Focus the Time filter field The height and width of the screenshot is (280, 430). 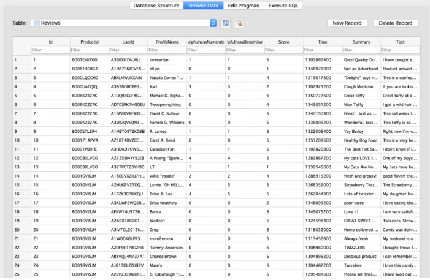tap(323, 50)
